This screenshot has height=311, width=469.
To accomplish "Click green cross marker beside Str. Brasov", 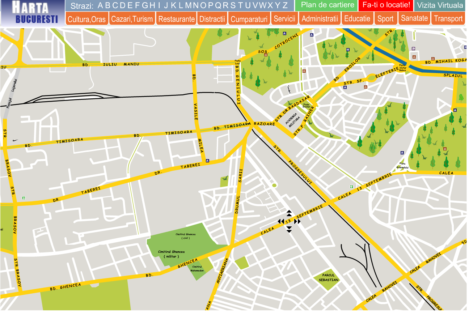I will (24, 198).
